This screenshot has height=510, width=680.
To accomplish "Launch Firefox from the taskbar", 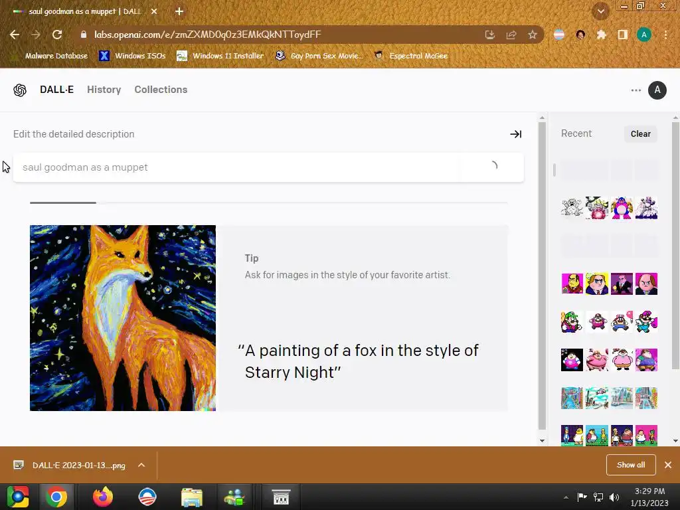I will [103, 497].
